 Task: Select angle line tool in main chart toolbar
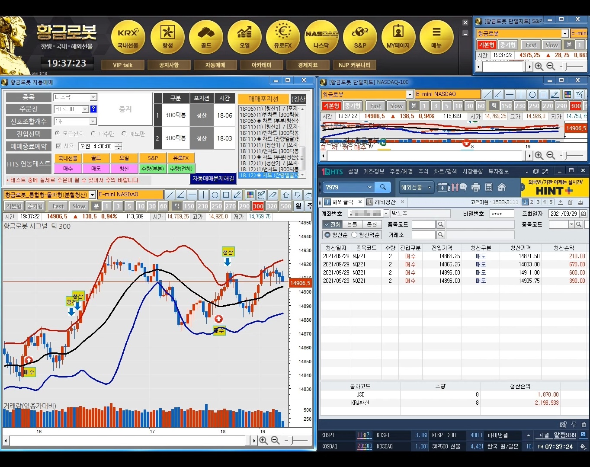(181, 195)
